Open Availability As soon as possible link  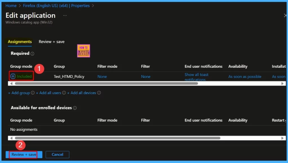[245, 76]
